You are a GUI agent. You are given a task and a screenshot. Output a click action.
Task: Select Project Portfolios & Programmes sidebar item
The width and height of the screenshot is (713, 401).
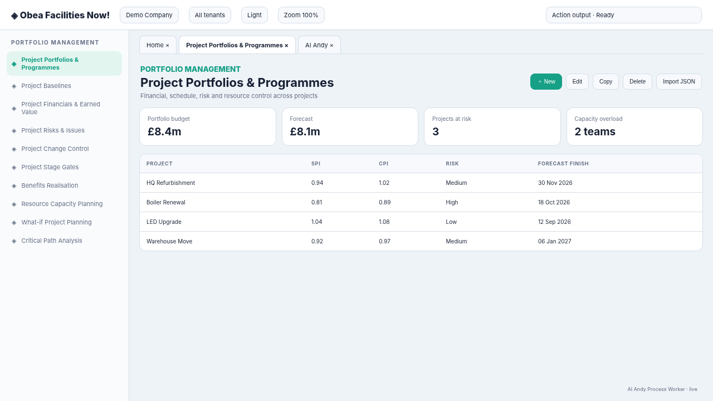pos(64,63)
